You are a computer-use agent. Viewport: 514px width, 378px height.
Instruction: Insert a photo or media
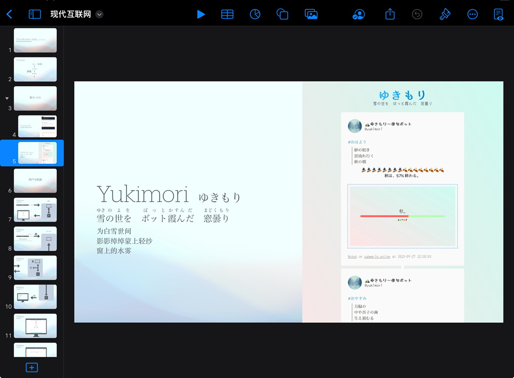point(311,14)
